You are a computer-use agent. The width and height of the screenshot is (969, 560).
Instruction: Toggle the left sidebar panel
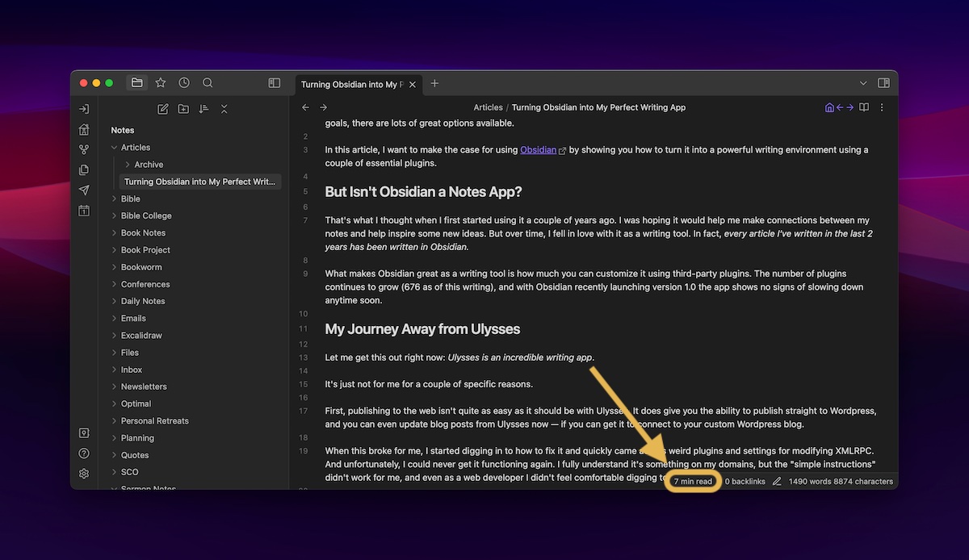point(275,83)
